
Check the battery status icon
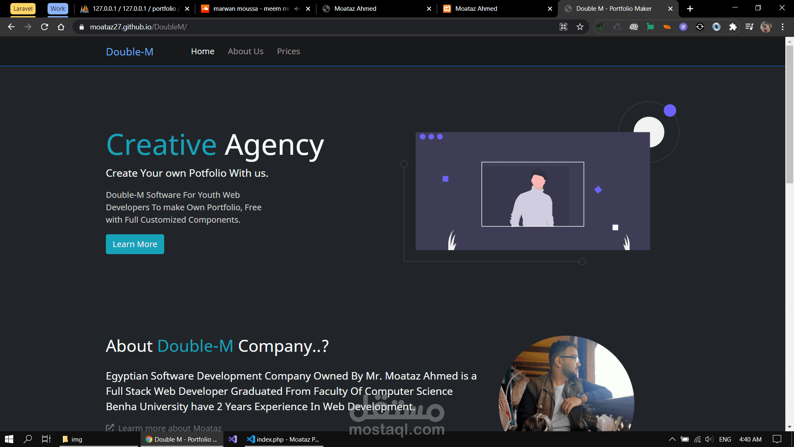(685, 439)
